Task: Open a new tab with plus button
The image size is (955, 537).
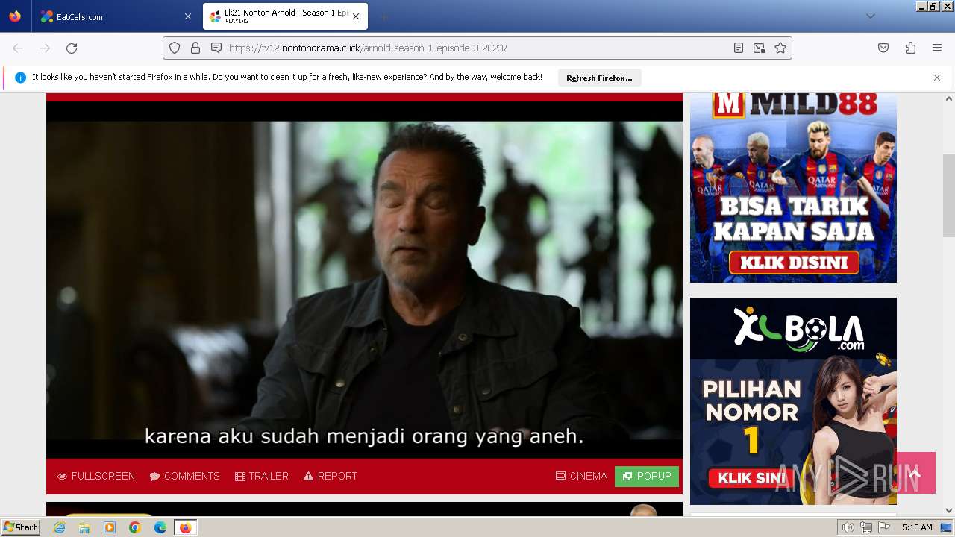Action: point(383,16)
